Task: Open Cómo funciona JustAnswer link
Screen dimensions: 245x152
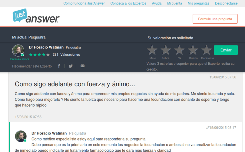Action: (84, 3)
